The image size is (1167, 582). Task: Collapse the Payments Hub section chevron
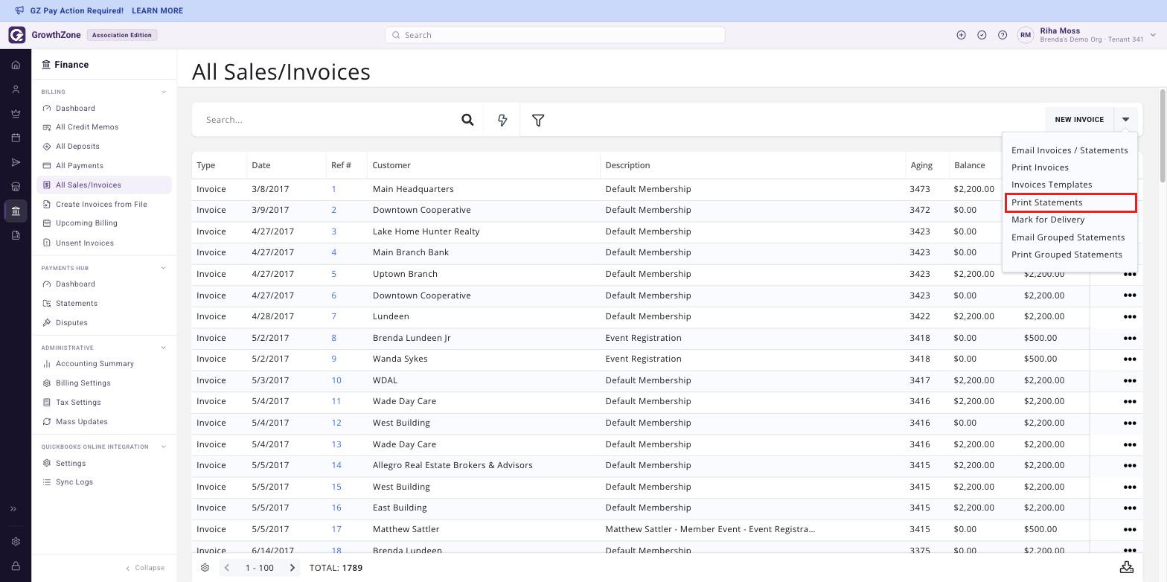pos(164,268)
